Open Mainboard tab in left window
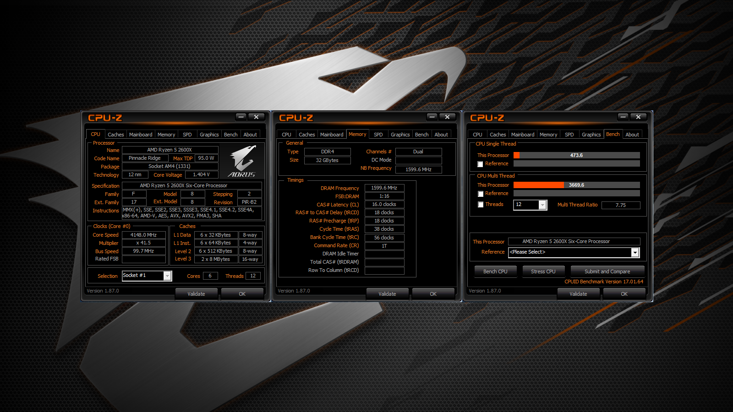The image size is (733, 412). (141, 135)
